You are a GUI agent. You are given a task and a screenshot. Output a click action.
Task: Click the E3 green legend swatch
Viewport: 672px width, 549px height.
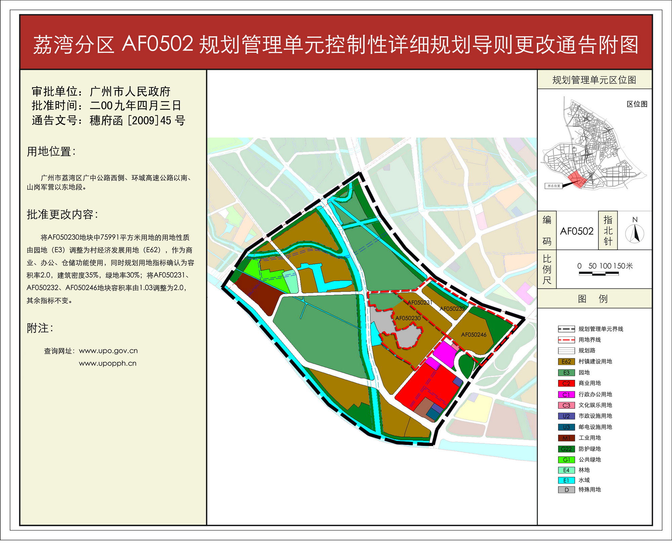(566, 372)
